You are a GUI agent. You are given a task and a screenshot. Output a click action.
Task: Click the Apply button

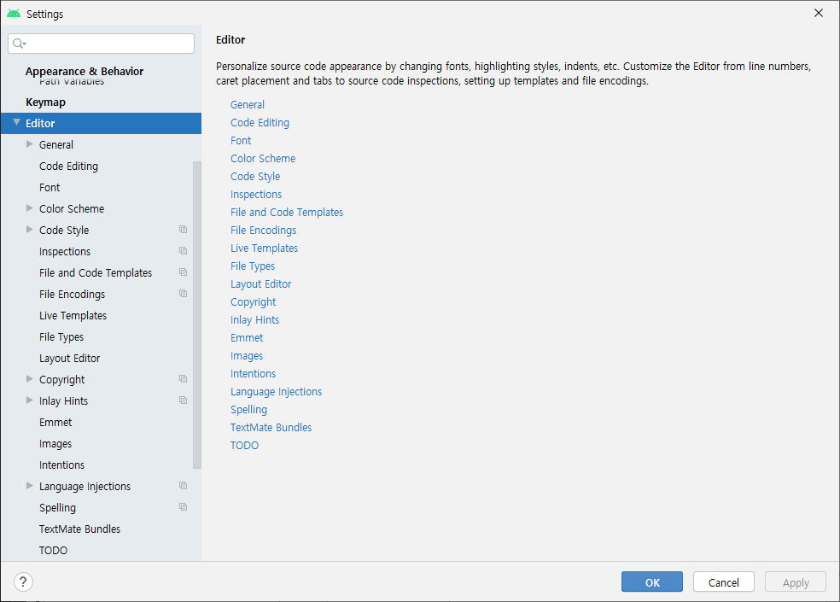(796, 582)
